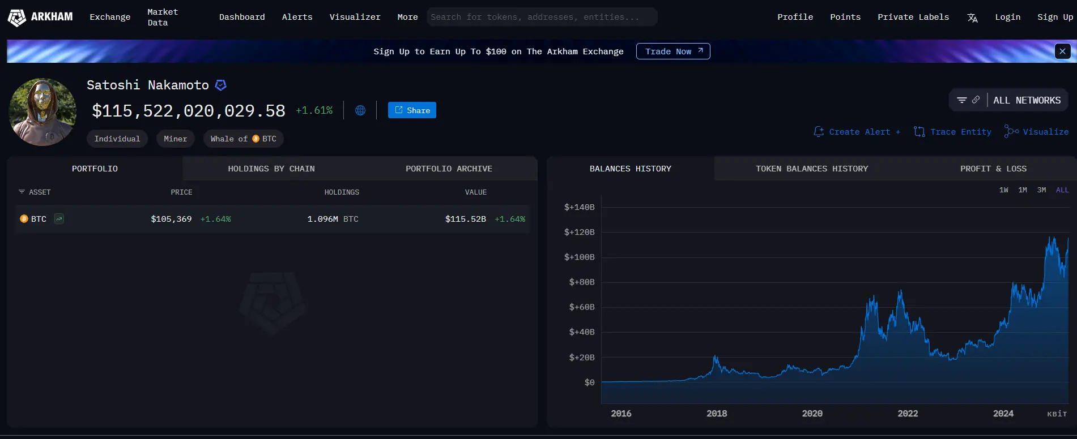The image size is (1077, 439).
Task: Click the $115.52B value cell
Action: (x=465, y=219)
